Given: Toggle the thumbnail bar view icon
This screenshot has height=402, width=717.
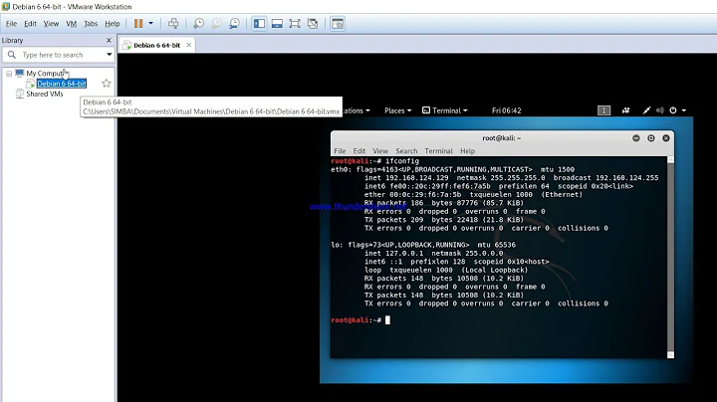Looking at the screenshot, I should tap(277, 23).
